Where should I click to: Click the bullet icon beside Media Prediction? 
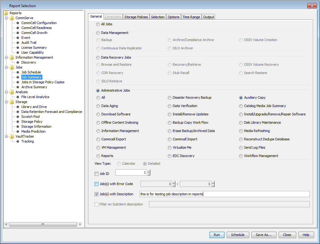(18, 131)
